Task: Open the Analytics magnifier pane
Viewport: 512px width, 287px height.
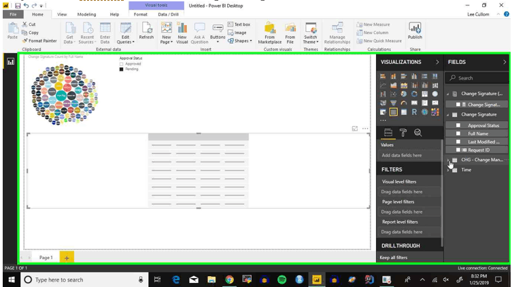Action: pyautogui.click(x=417, y=133)
